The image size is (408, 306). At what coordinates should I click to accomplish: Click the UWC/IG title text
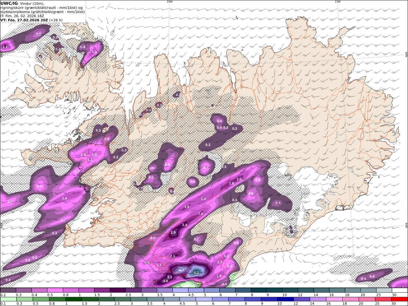[9, 4]
